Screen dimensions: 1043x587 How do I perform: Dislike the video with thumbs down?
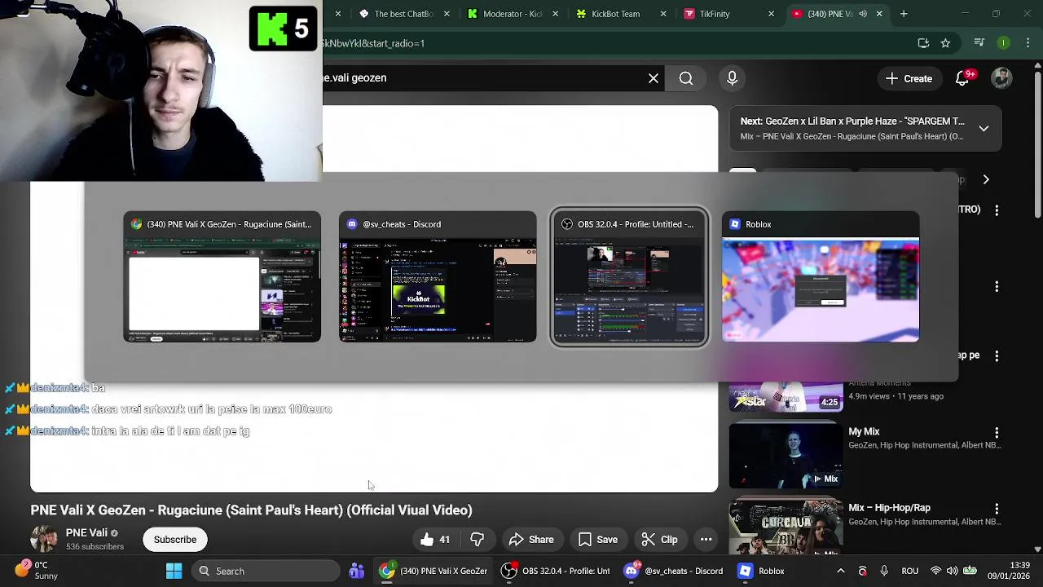(477, 540)
